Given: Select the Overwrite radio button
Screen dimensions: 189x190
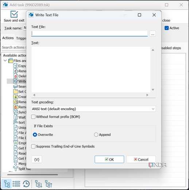Looking at the screenshot, I should (x=35, y=135).
